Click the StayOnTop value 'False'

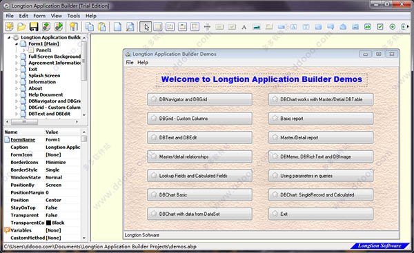(x=52, y=208)
